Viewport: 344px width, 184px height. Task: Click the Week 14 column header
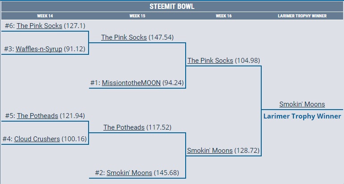pyautogui.click(x=45, y=16)
